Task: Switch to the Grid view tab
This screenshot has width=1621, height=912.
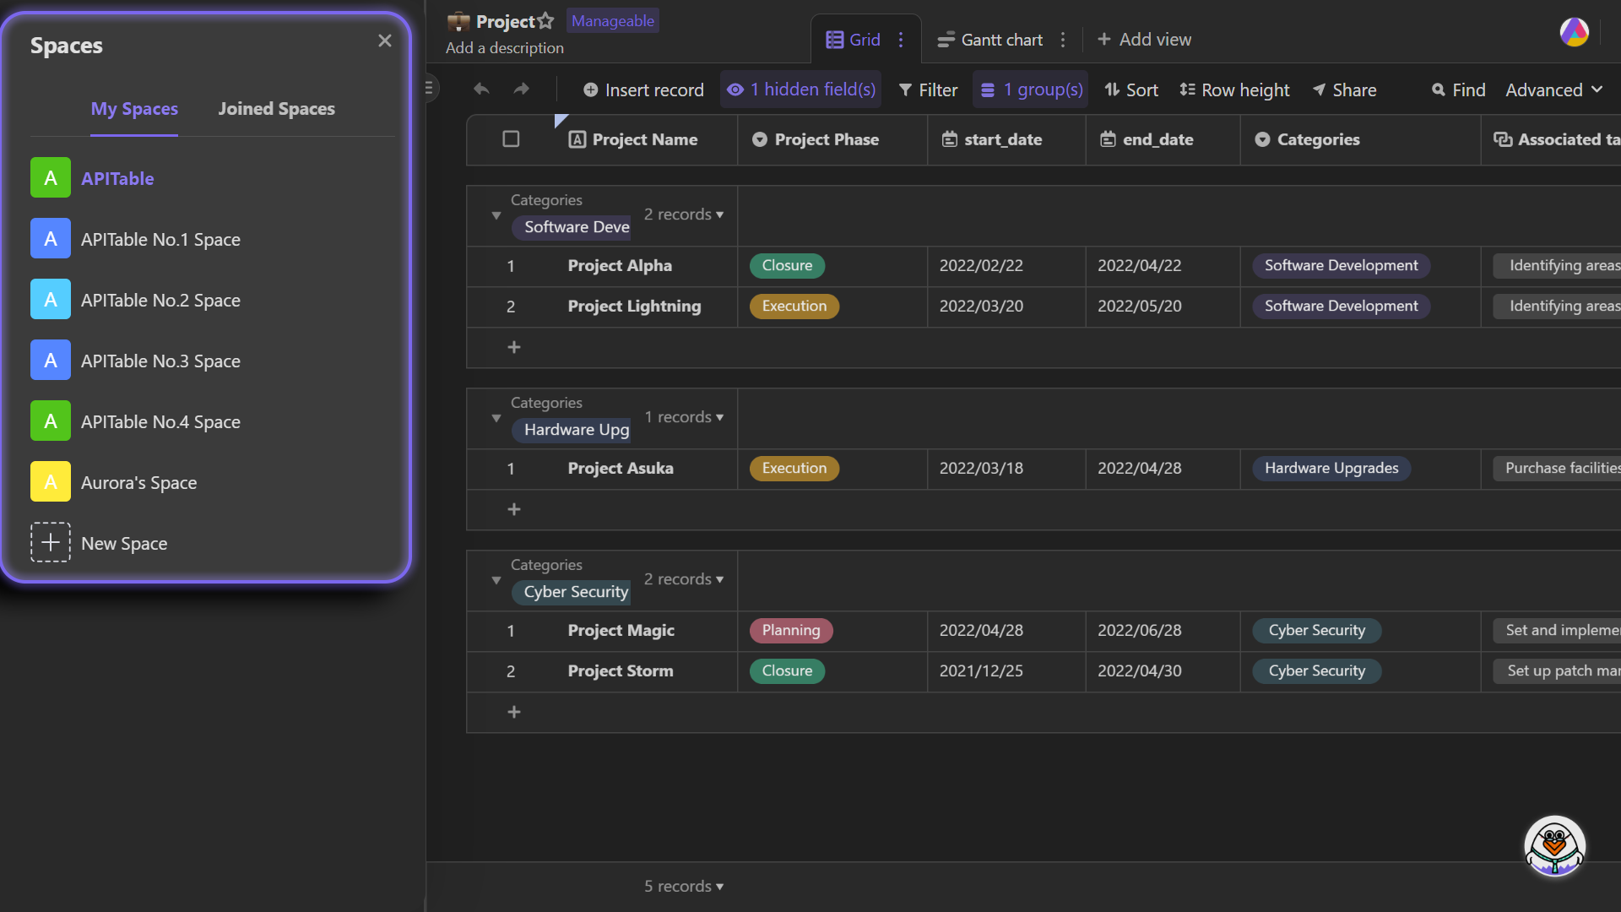Action: (853, 40)
